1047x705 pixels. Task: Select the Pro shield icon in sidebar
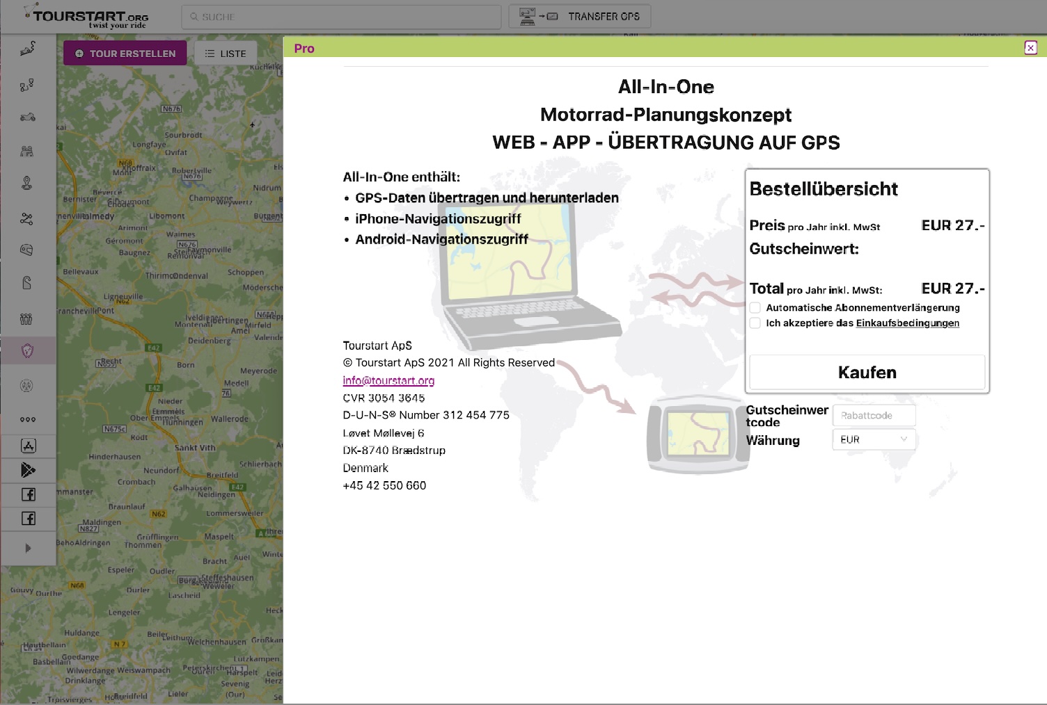pyautogui.click(x=27, y=351)
